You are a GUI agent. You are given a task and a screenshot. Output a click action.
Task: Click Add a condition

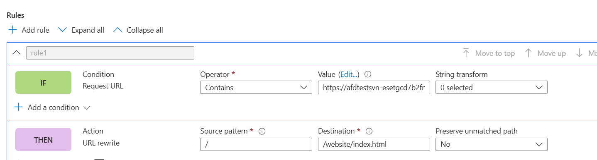53,107
